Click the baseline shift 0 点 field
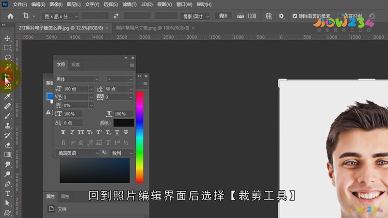The height and width of the screenshot is (218, 388). (72, 123)
